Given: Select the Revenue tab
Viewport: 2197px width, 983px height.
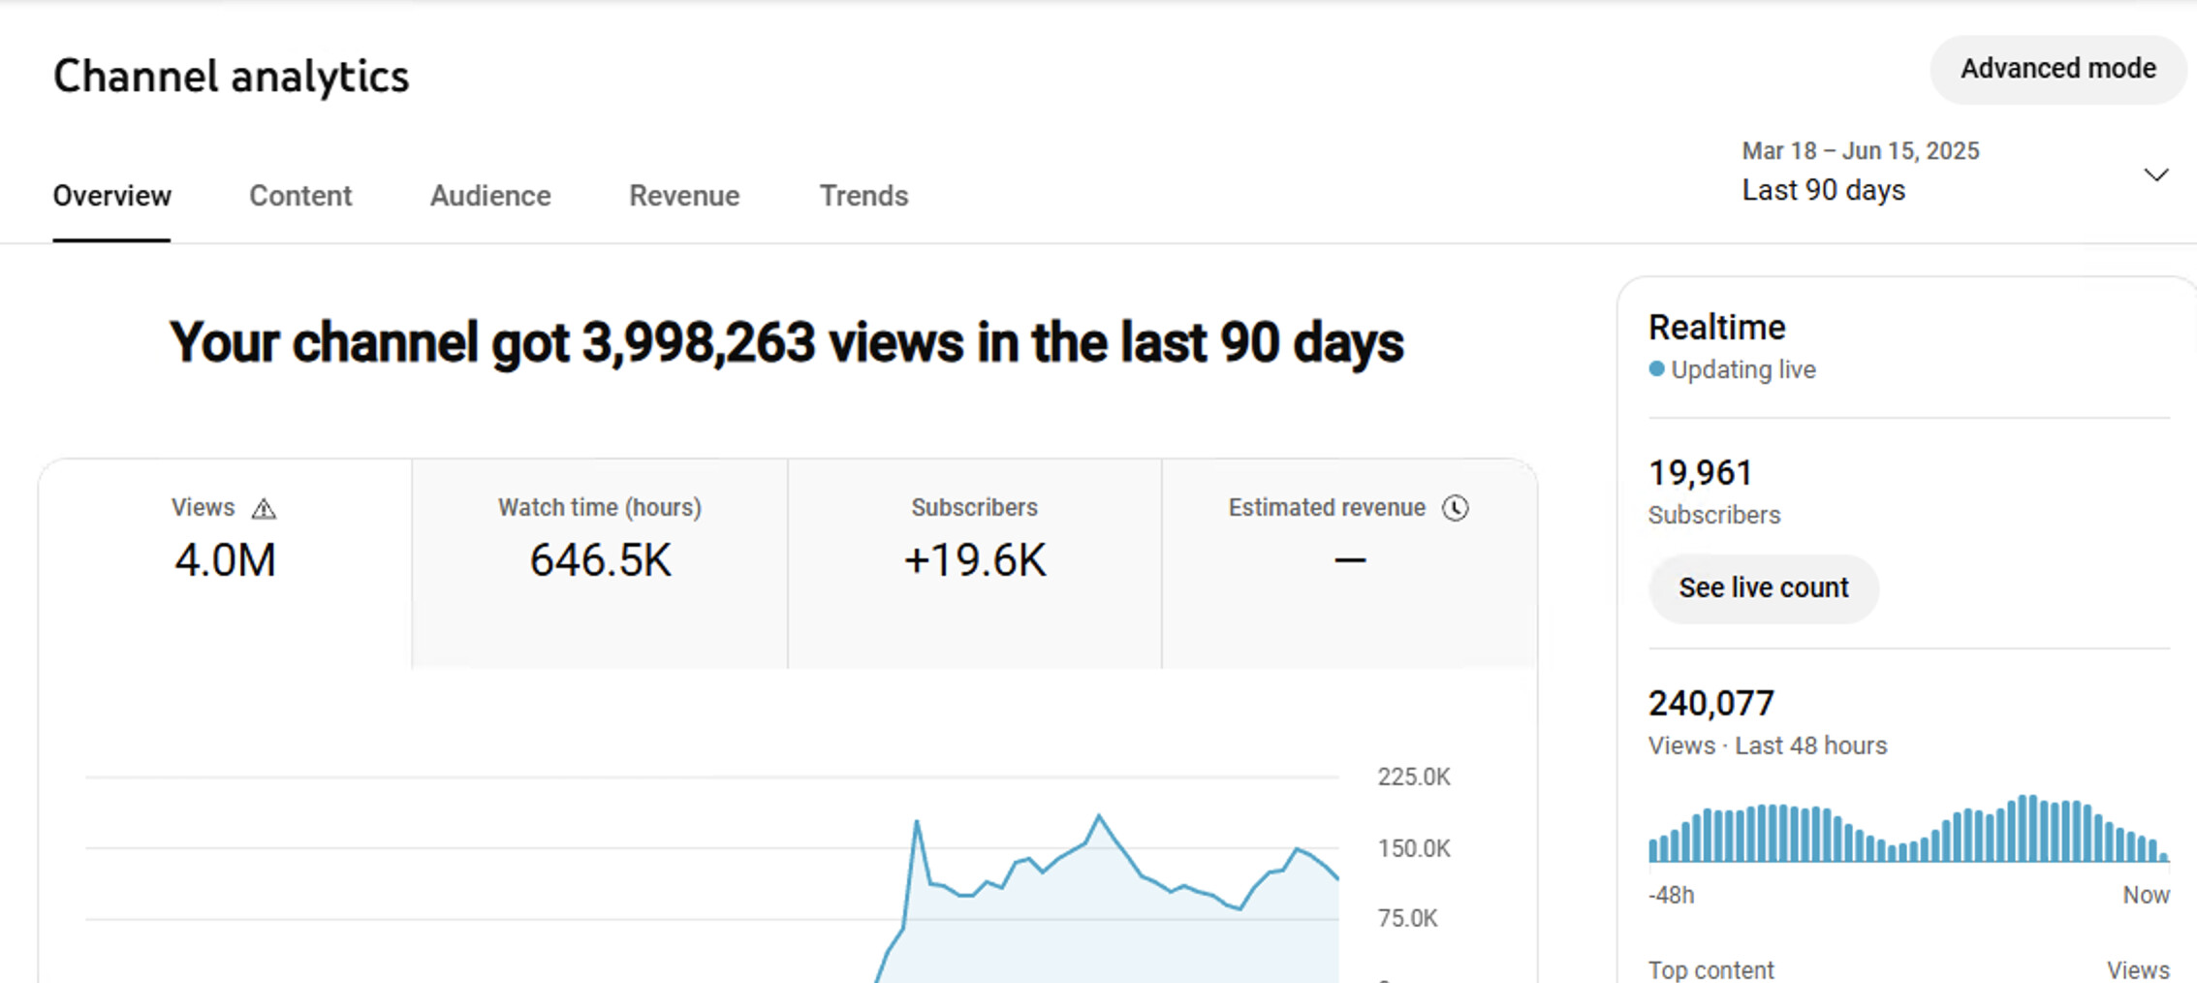Looking at the screenshot, I should point(684,196).
